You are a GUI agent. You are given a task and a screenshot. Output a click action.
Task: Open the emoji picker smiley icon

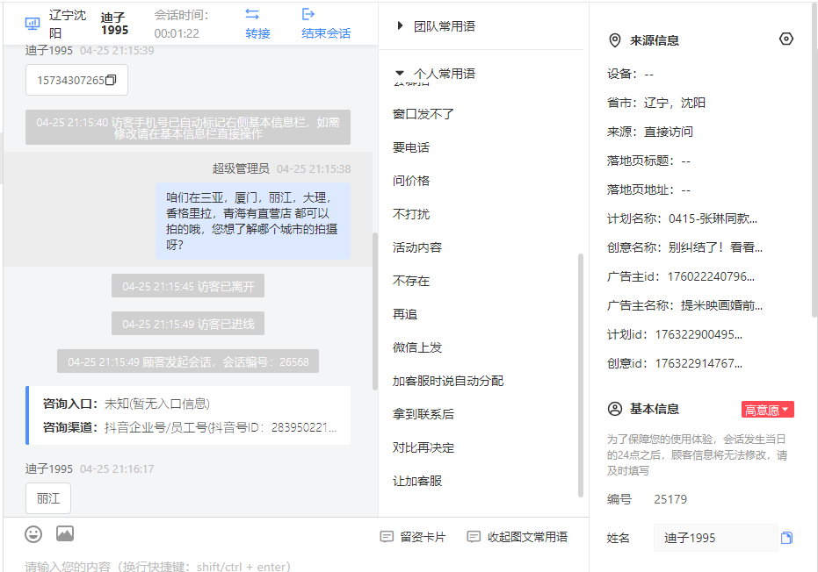click(x=33, y=534)
